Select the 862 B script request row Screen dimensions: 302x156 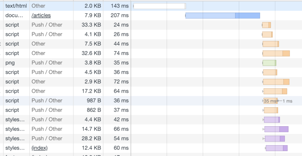pos(151,110)
